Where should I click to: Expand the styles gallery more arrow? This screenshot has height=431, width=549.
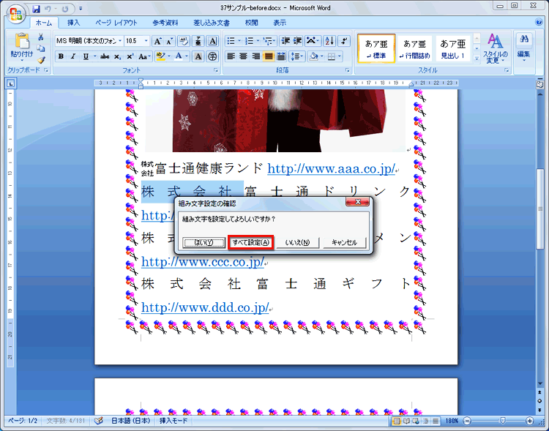point(477,59)
